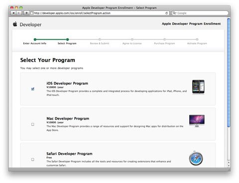Check the Safari Developer Program checkbox
The height and width of the screenshot is (183, 239).
point(33,160)
